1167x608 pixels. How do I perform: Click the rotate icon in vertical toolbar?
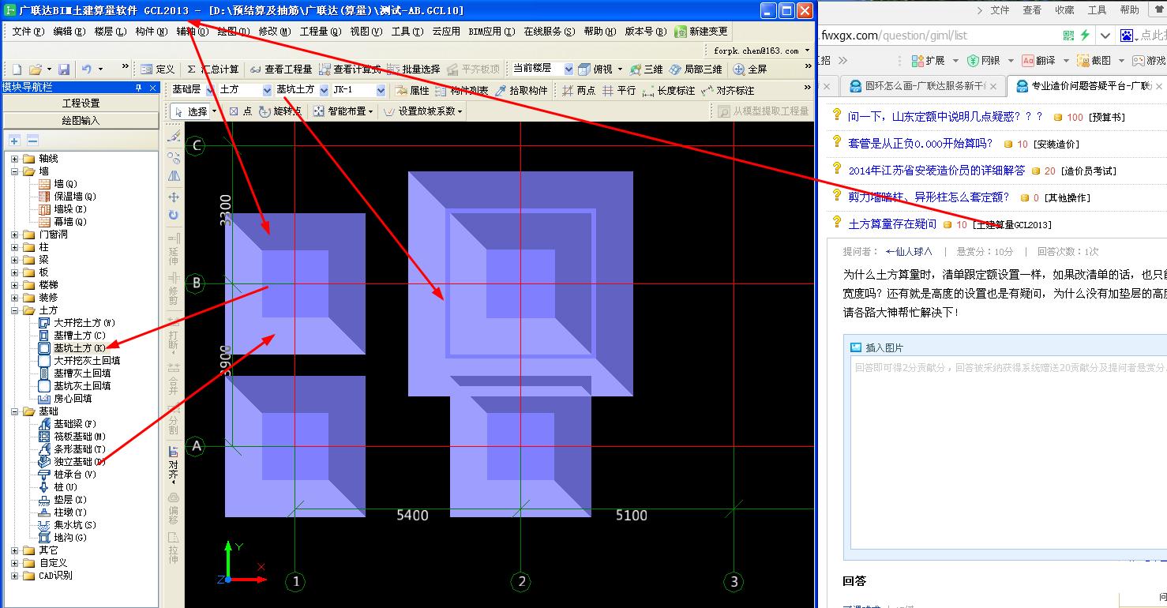coord(174,215)
